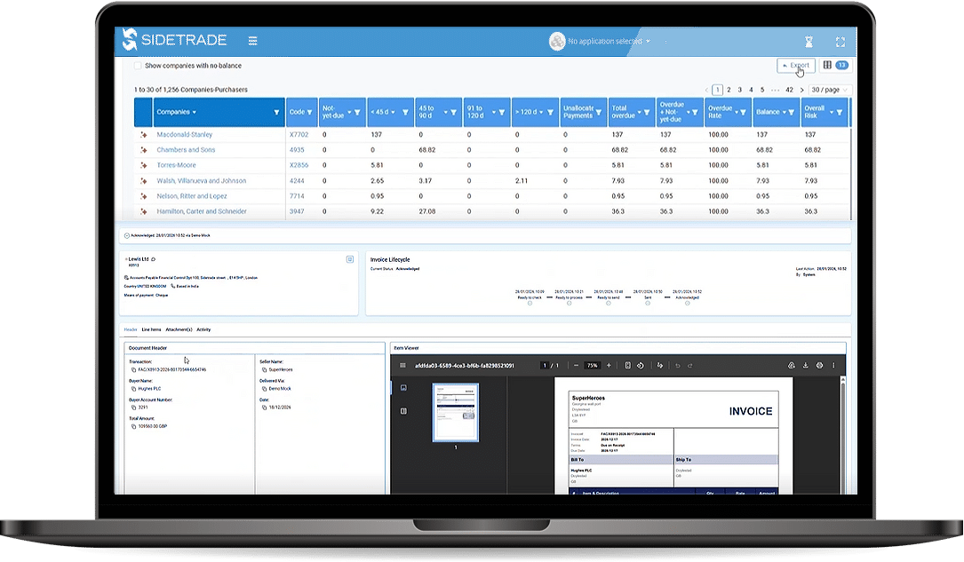Viewport: 964px width, 562px height.
Task: Toggle the PDF viewer sidebar menu
Action: coord(402,365)
